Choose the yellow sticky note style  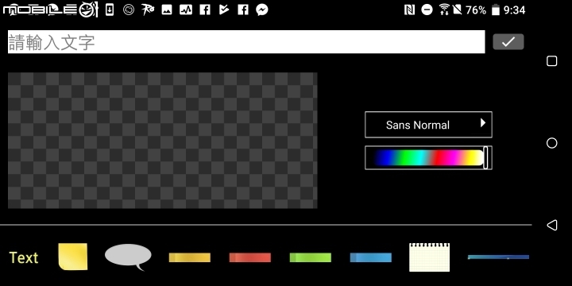pos(73,257)
